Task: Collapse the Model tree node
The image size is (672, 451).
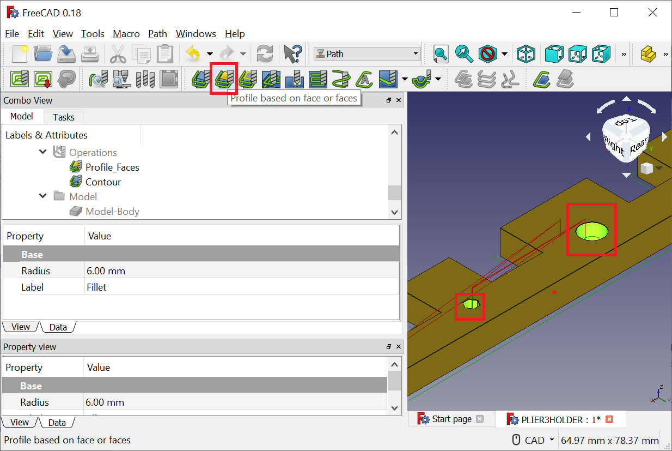Action: (x=43, y=196)
